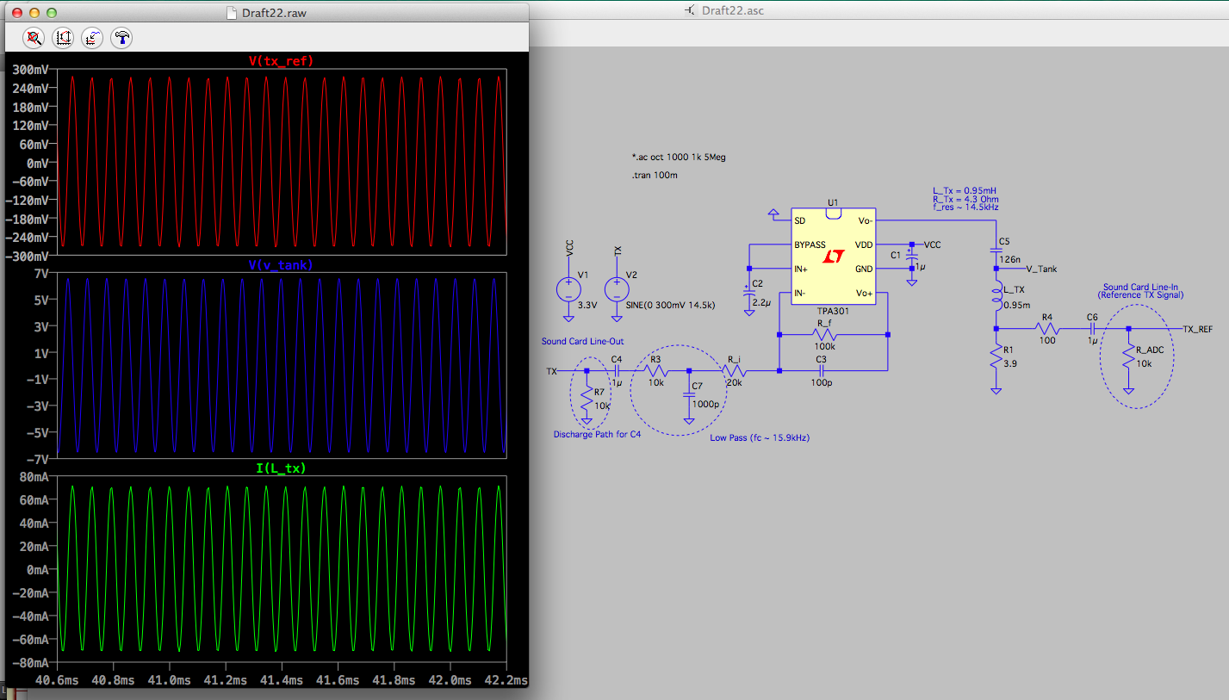The width and height of the screenshot is (1229, 700).
Task: Click the V1 3.3V voltage source symbol
Action: tap(568, 288)
